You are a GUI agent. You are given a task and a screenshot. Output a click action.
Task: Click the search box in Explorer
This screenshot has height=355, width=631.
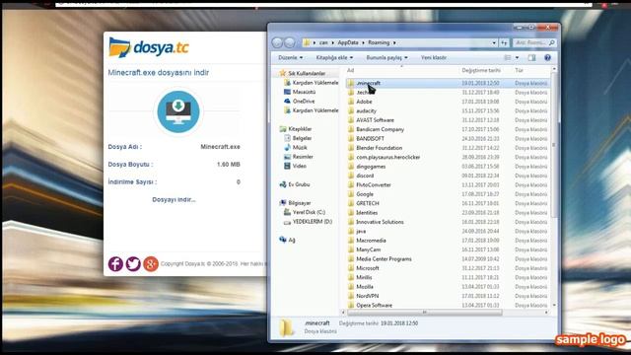[x=533, y=42]
